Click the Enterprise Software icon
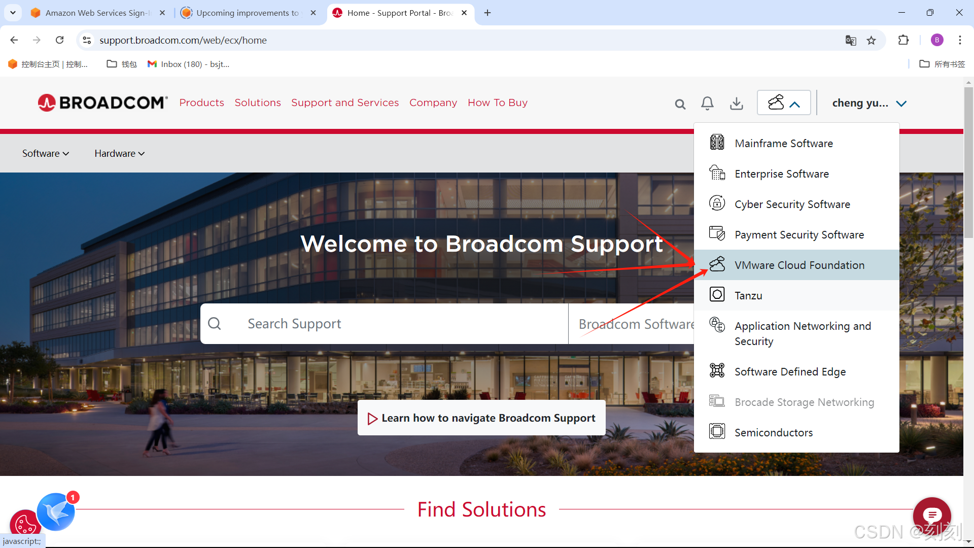 pos(717,173)
